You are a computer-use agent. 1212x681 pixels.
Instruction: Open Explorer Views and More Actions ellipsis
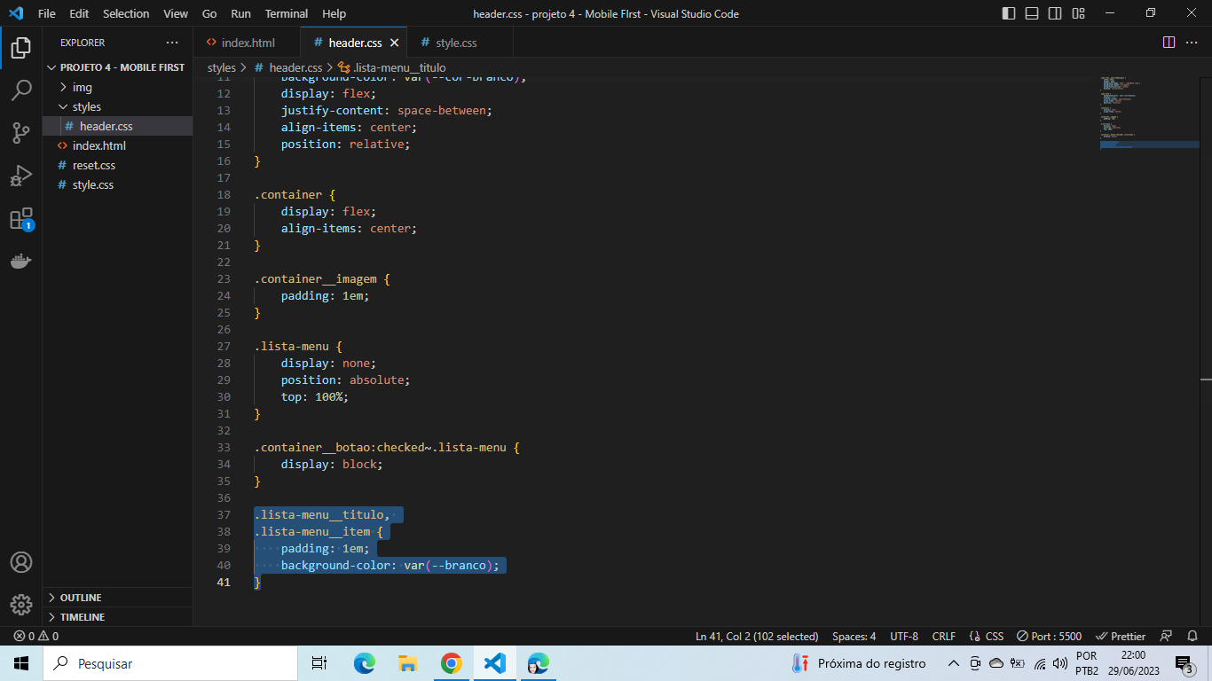pyautogui.click(x=172, y=43)
